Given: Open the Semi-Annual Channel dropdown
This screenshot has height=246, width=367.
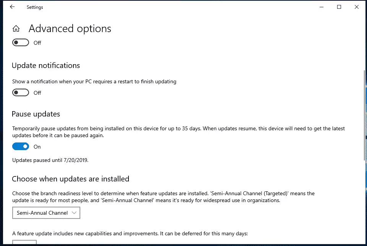Looking at the screenshot, I should [x=46, y=213].
